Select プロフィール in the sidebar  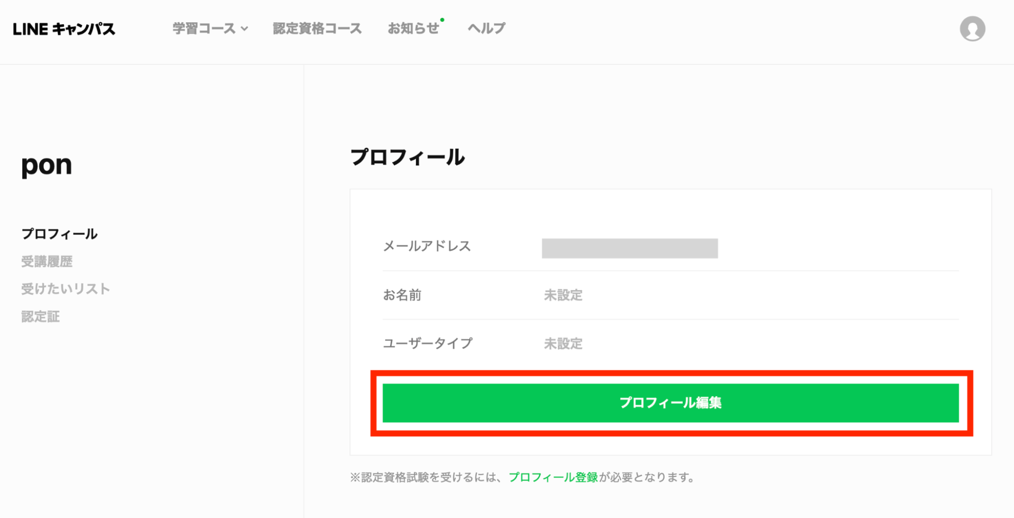(59, 234)
